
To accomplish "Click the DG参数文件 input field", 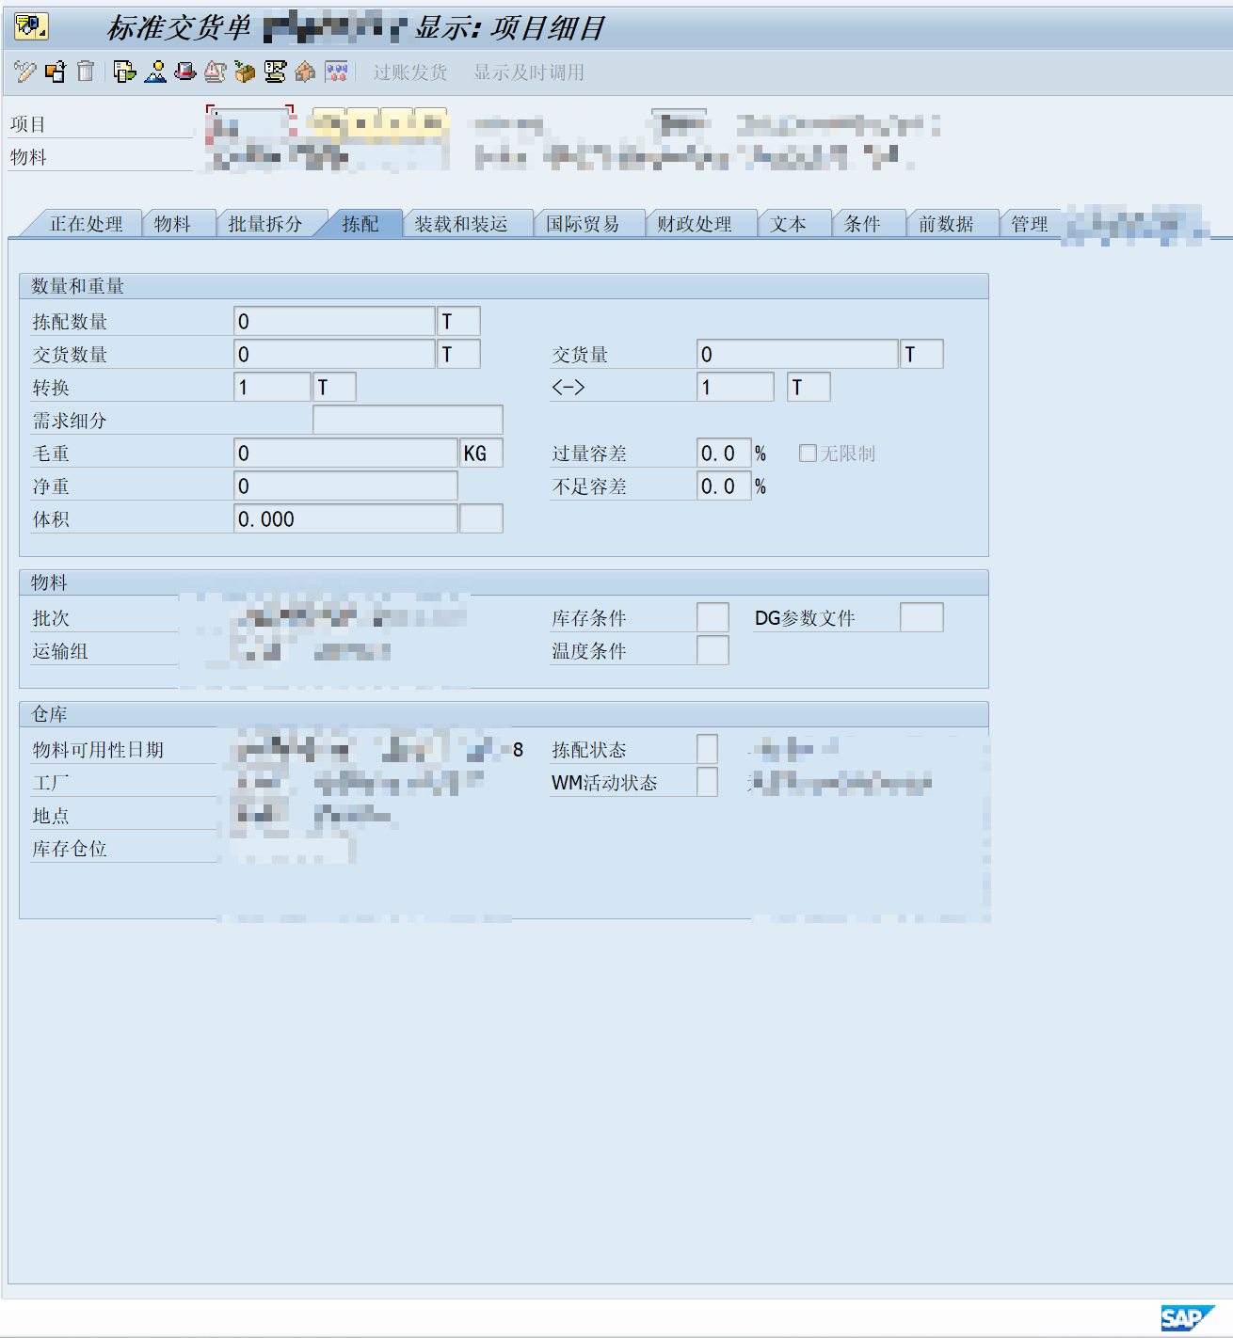I will pyautogui.click(x=921, y=618).
